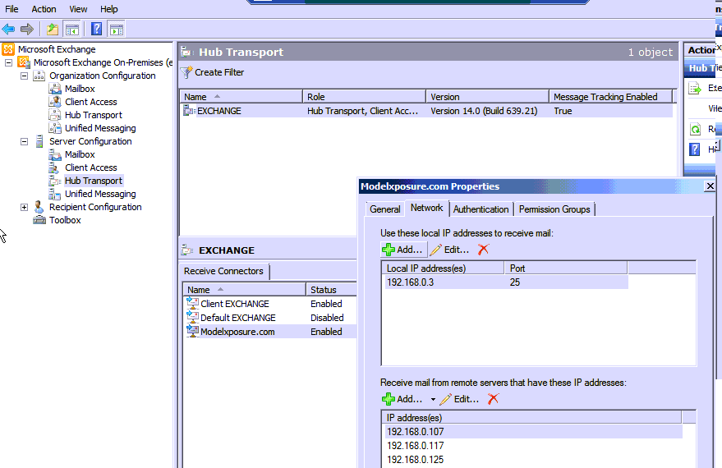The height and width of the screenshot is (468, 722).
Task: Select the 192.168.0.125 remote IP entry
Action: pos(534,459)
